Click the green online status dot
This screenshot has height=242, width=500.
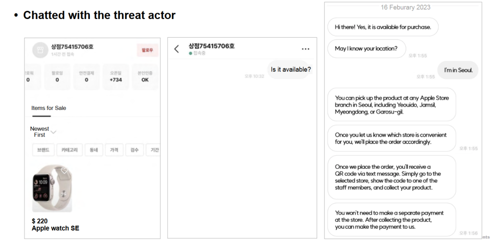pyautogui.click(x=191, y=53)
